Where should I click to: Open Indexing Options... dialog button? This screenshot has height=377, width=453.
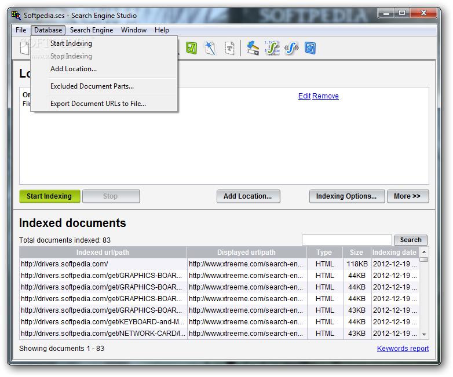point(346,196)
